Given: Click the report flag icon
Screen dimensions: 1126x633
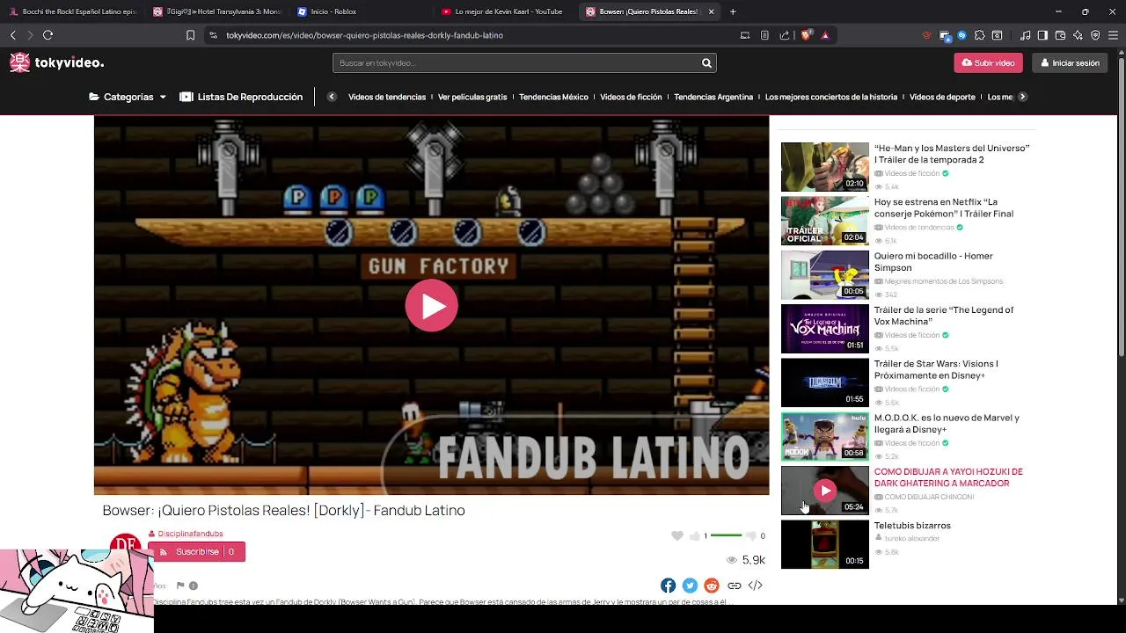Looking at the screenshot, I should (x=180, y=586).
